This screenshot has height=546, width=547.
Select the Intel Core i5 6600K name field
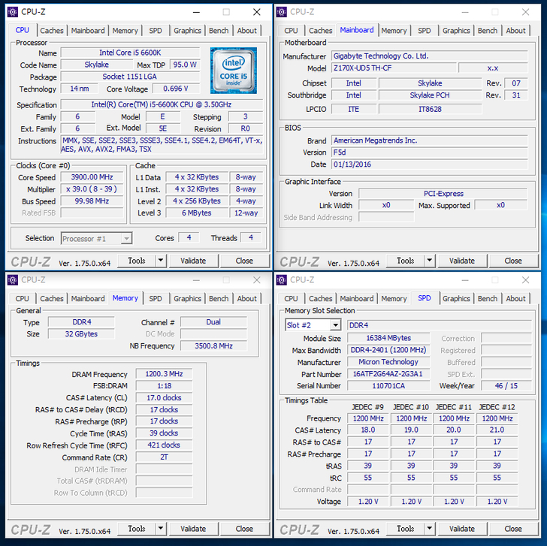pyautogui.click(x=131, y=53)
